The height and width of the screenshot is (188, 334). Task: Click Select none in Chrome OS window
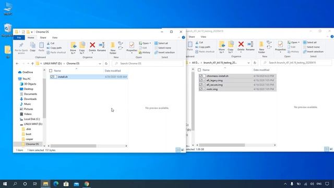pos(162,48)
